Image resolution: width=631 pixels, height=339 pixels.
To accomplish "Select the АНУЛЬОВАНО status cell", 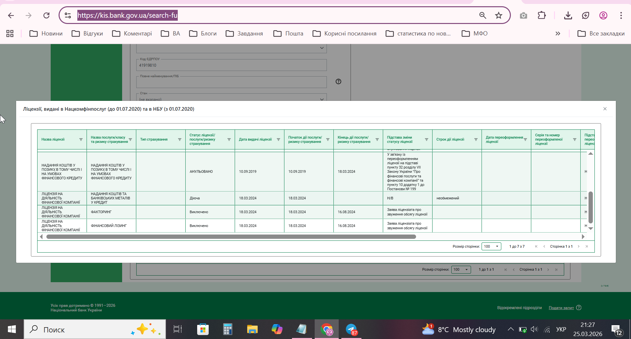I will [x=210, y=171].
